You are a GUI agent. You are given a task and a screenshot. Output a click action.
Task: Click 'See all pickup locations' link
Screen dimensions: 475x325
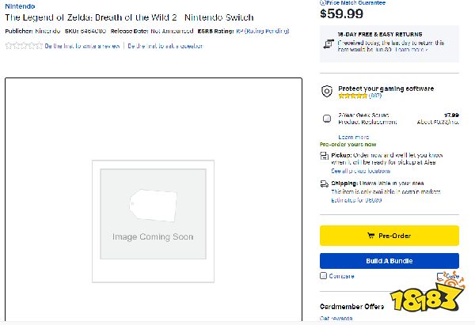click(360, 170)
